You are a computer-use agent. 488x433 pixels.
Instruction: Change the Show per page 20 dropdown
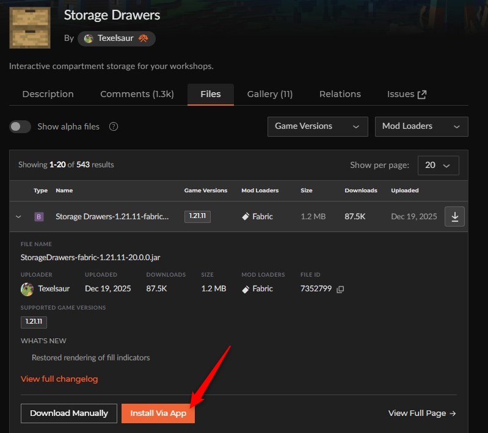point(438,166)
